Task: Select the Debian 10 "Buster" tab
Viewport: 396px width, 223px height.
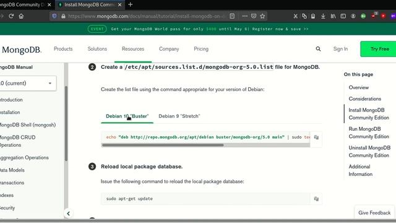Action: point(127,116)
